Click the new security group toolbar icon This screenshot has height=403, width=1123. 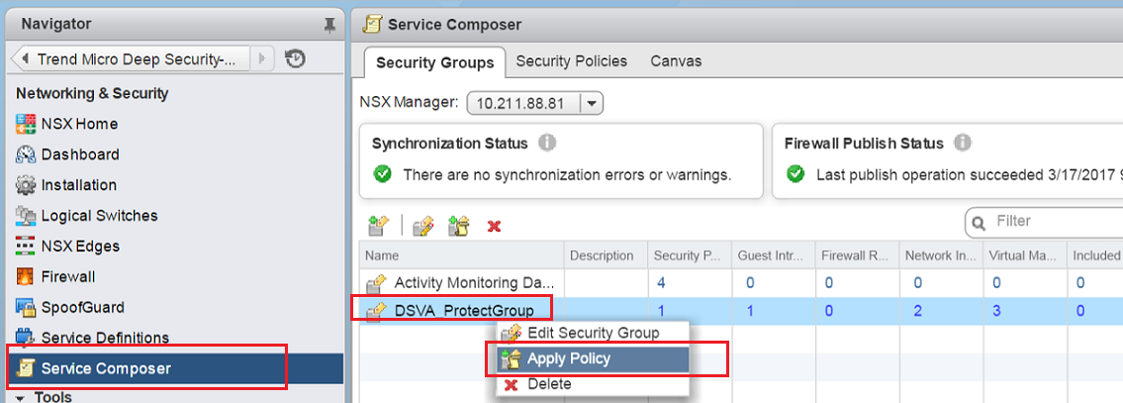377,226
